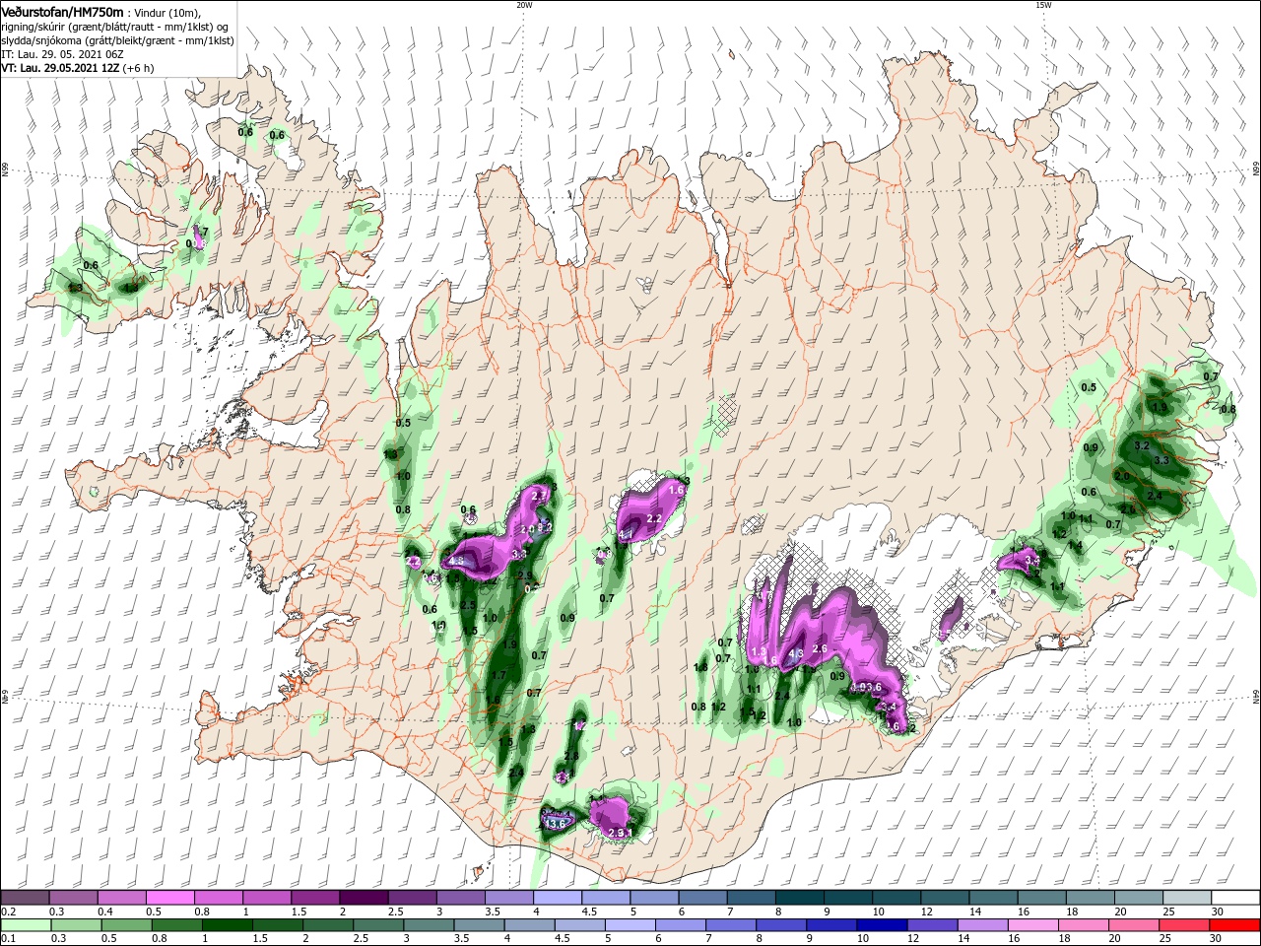
Task: Click the 4.3 precipitation value on the map
Action: coord(797,653)
